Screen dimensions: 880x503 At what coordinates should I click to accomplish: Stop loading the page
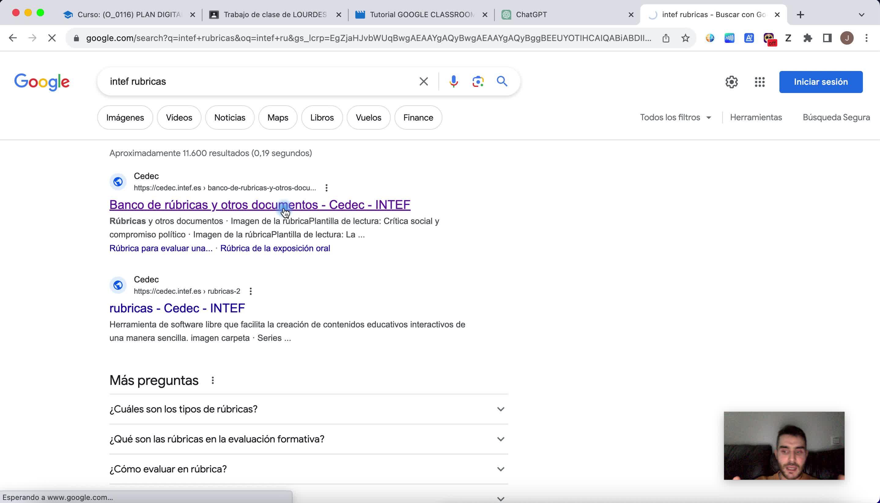52,38
